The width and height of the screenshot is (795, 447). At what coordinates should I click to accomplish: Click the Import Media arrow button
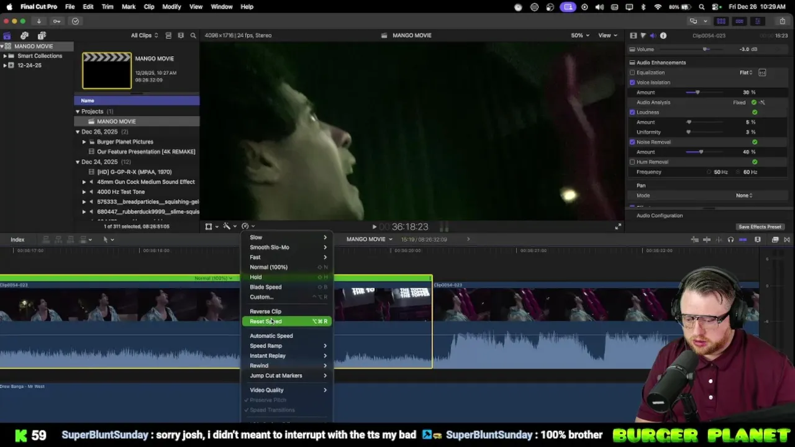tap(40, 21)
